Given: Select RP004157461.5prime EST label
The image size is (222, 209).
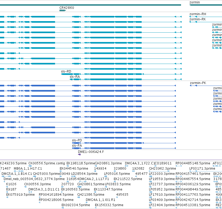Looking at the screenshot, I should [x=193, y=174].
